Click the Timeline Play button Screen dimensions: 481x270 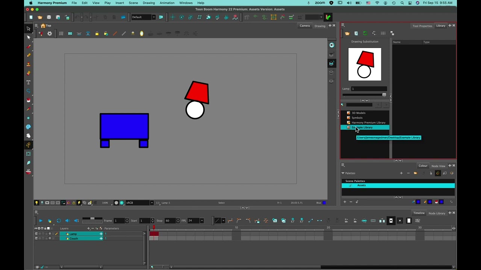point(41,220)
